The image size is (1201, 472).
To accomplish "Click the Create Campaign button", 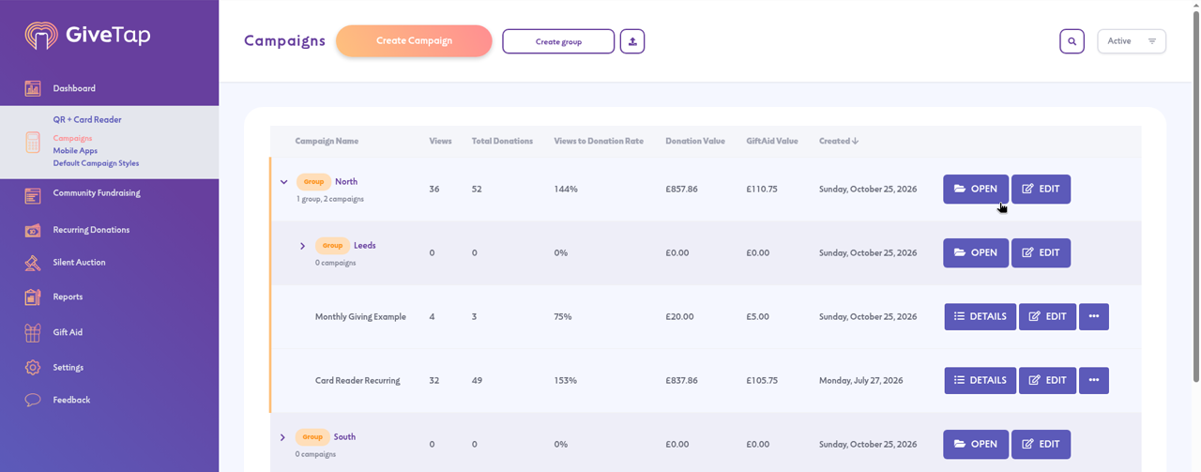I will tap(414, 41).
